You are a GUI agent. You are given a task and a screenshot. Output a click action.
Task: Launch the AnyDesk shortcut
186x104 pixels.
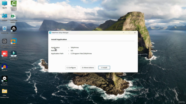(x=5, y=55)
